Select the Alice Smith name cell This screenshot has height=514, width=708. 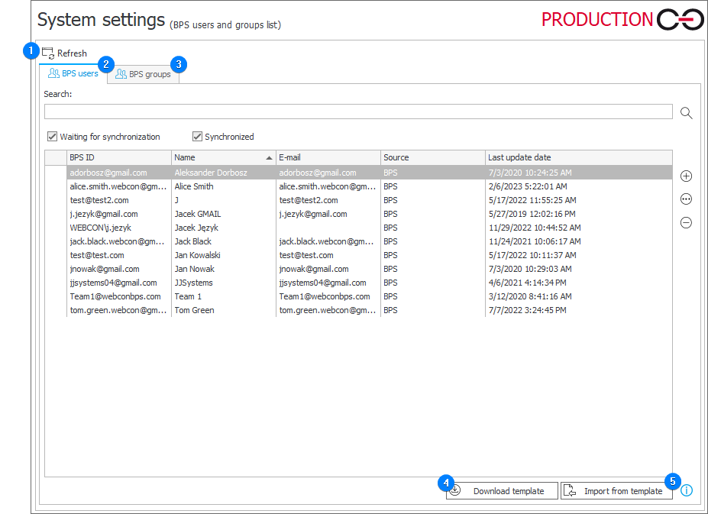pos(194,186)
